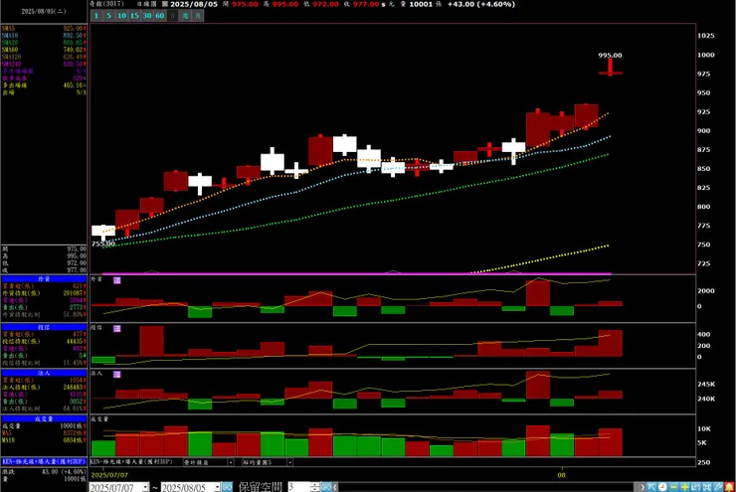The height and width of the screenshot is (492, 736).
Task: Click the SMA240 indicator row
Action: click(44, 64)
